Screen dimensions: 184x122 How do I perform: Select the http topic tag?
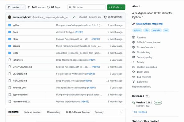click(x=147, y=30)
